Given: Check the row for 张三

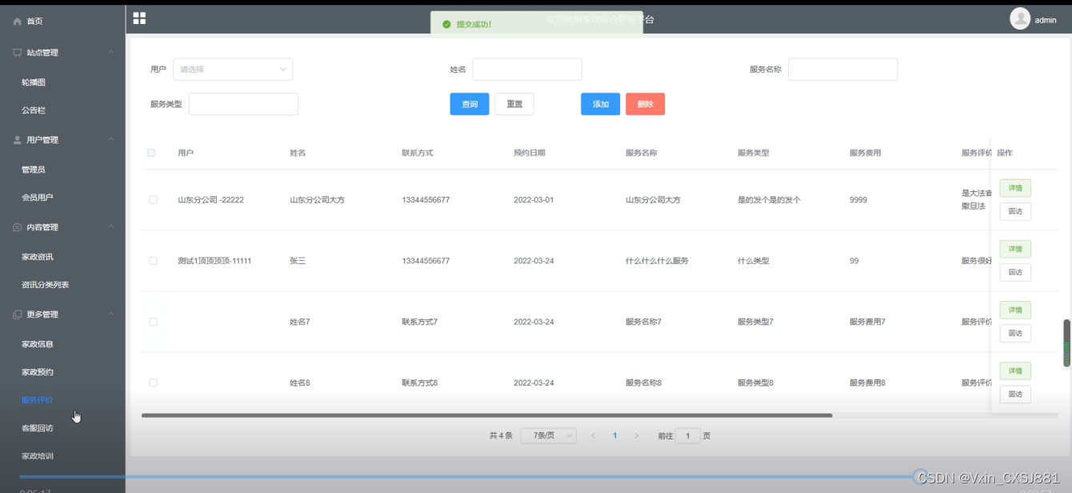Looking at the screenshot, I should click(153, 261).
